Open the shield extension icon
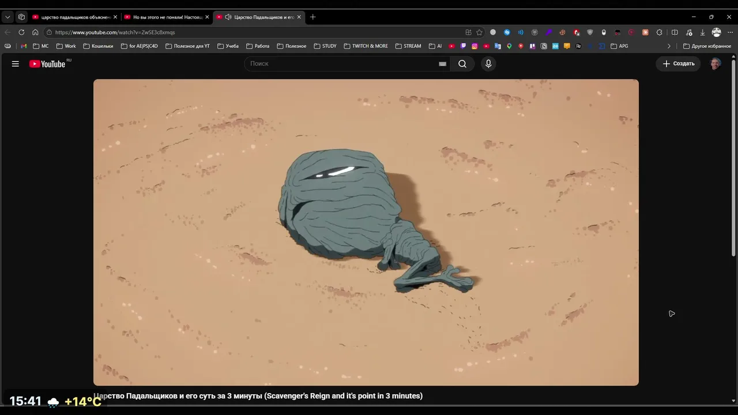This screenshot has height=415, width=738. point(590,32)
